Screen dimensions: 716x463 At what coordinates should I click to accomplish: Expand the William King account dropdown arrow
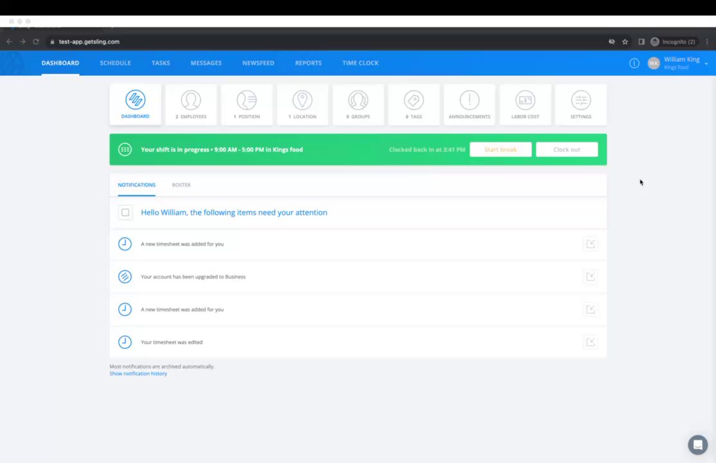(706, 64)
